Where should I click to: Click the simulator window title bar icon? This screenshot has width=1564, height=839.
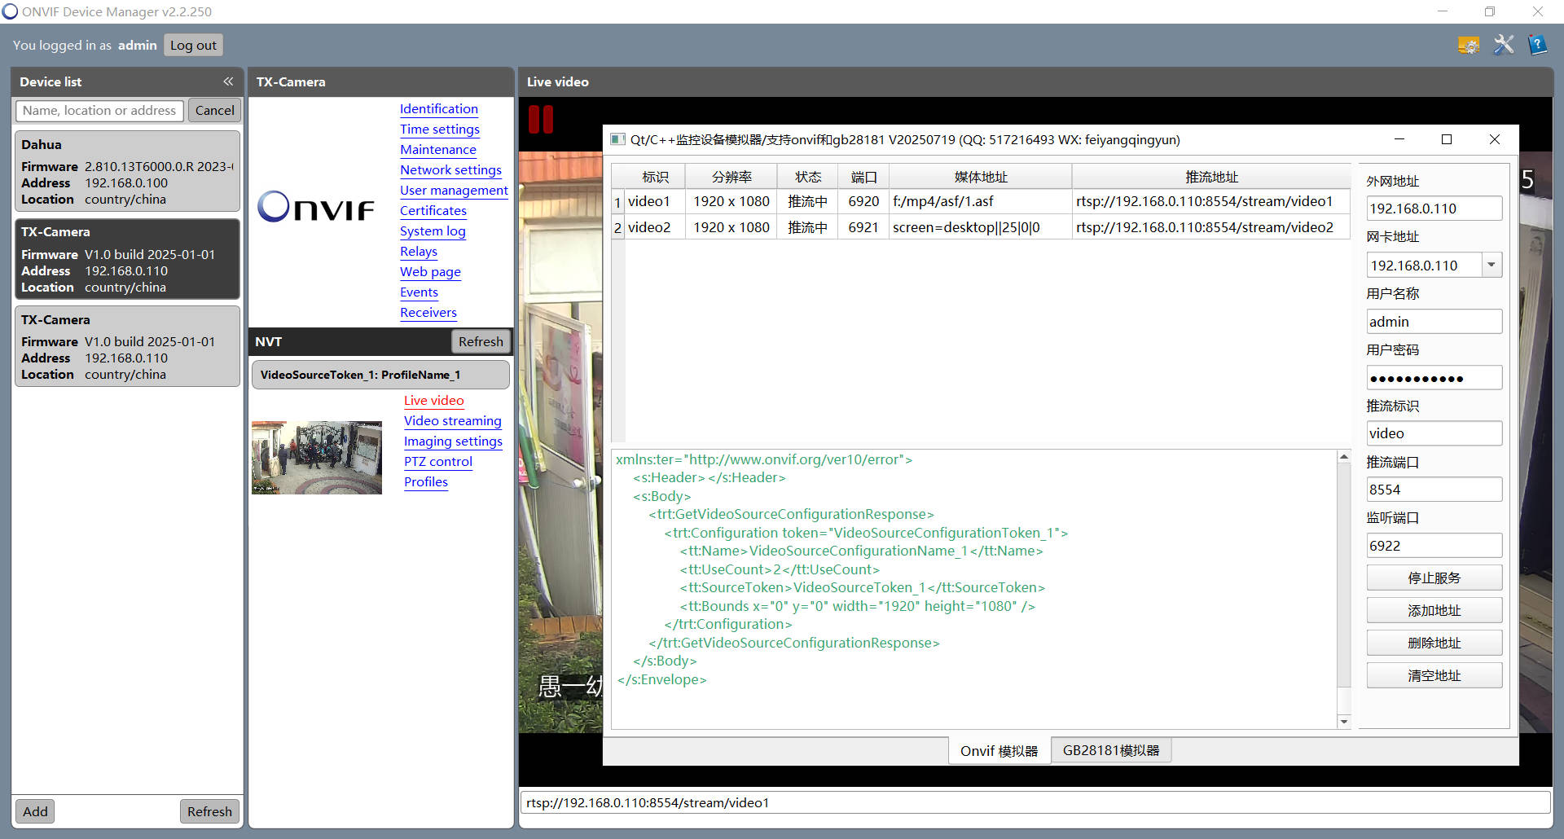[x=617, y=139]
